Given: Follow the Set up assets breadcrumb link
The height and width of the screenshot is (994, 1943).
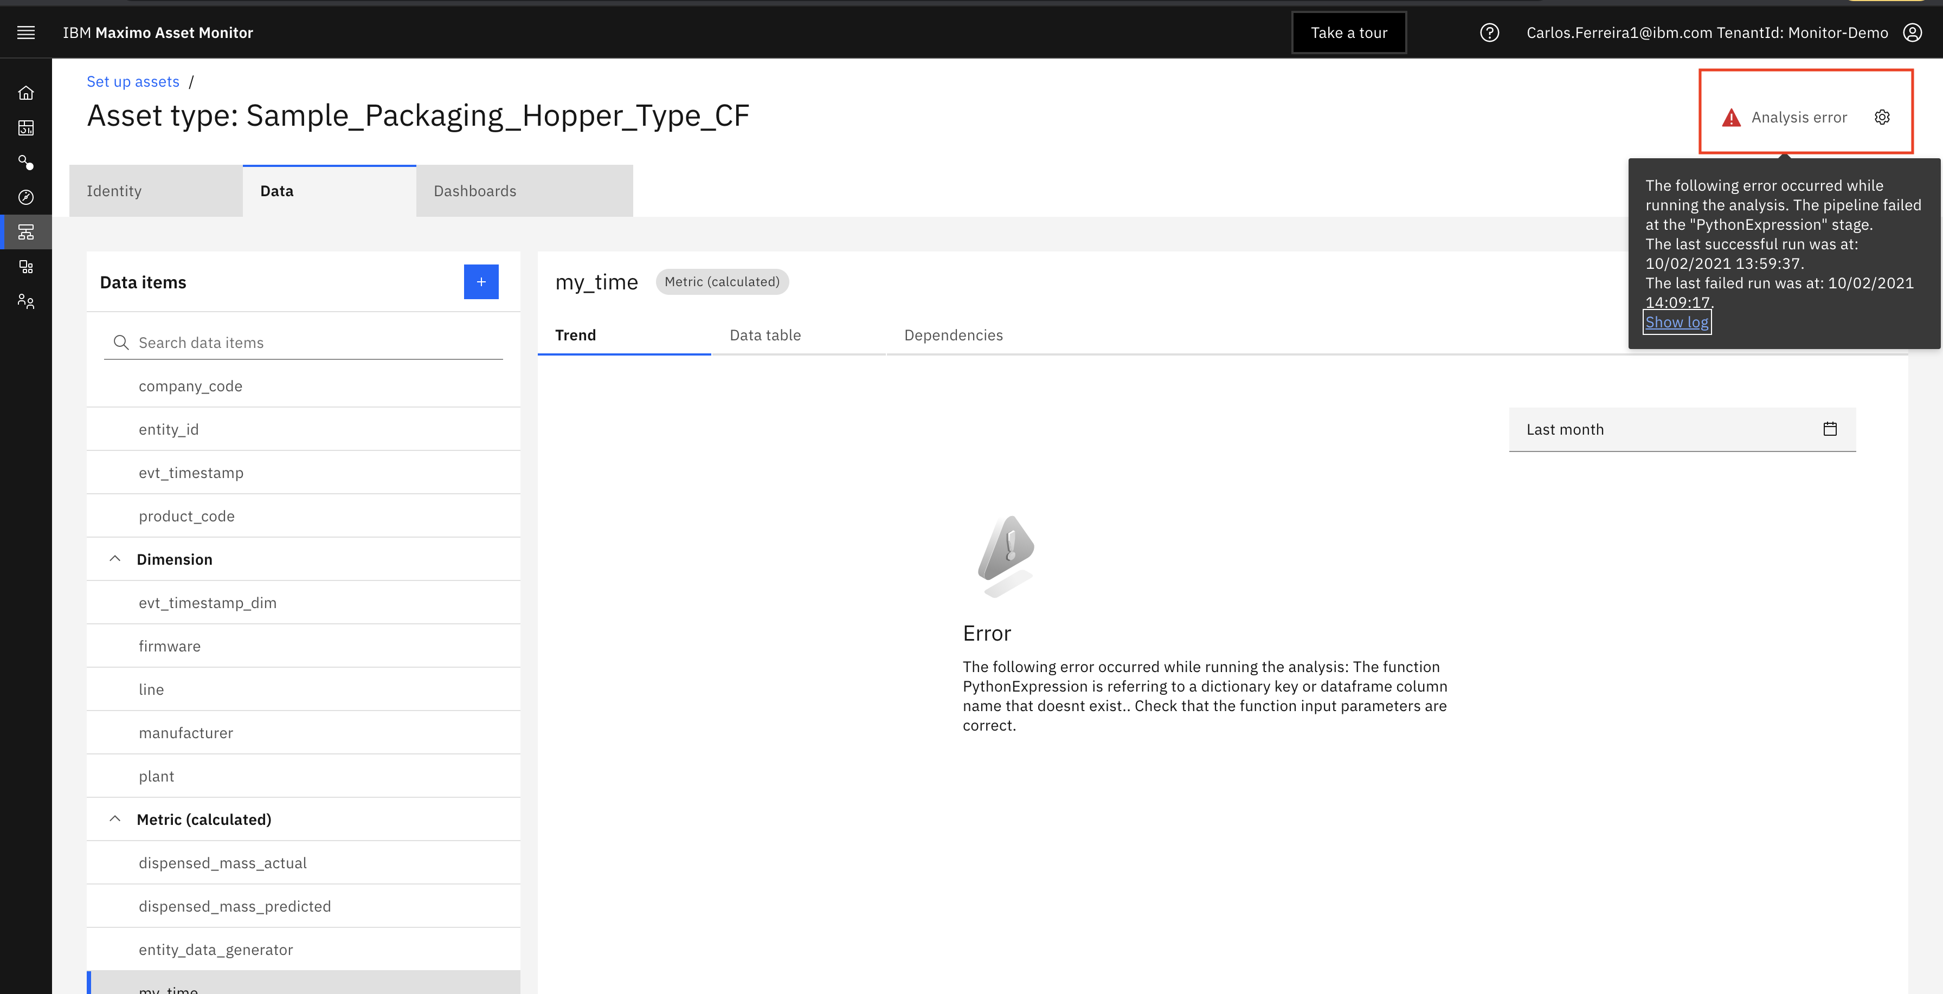Looking at the screenshot, I should [x=133, y=81].
